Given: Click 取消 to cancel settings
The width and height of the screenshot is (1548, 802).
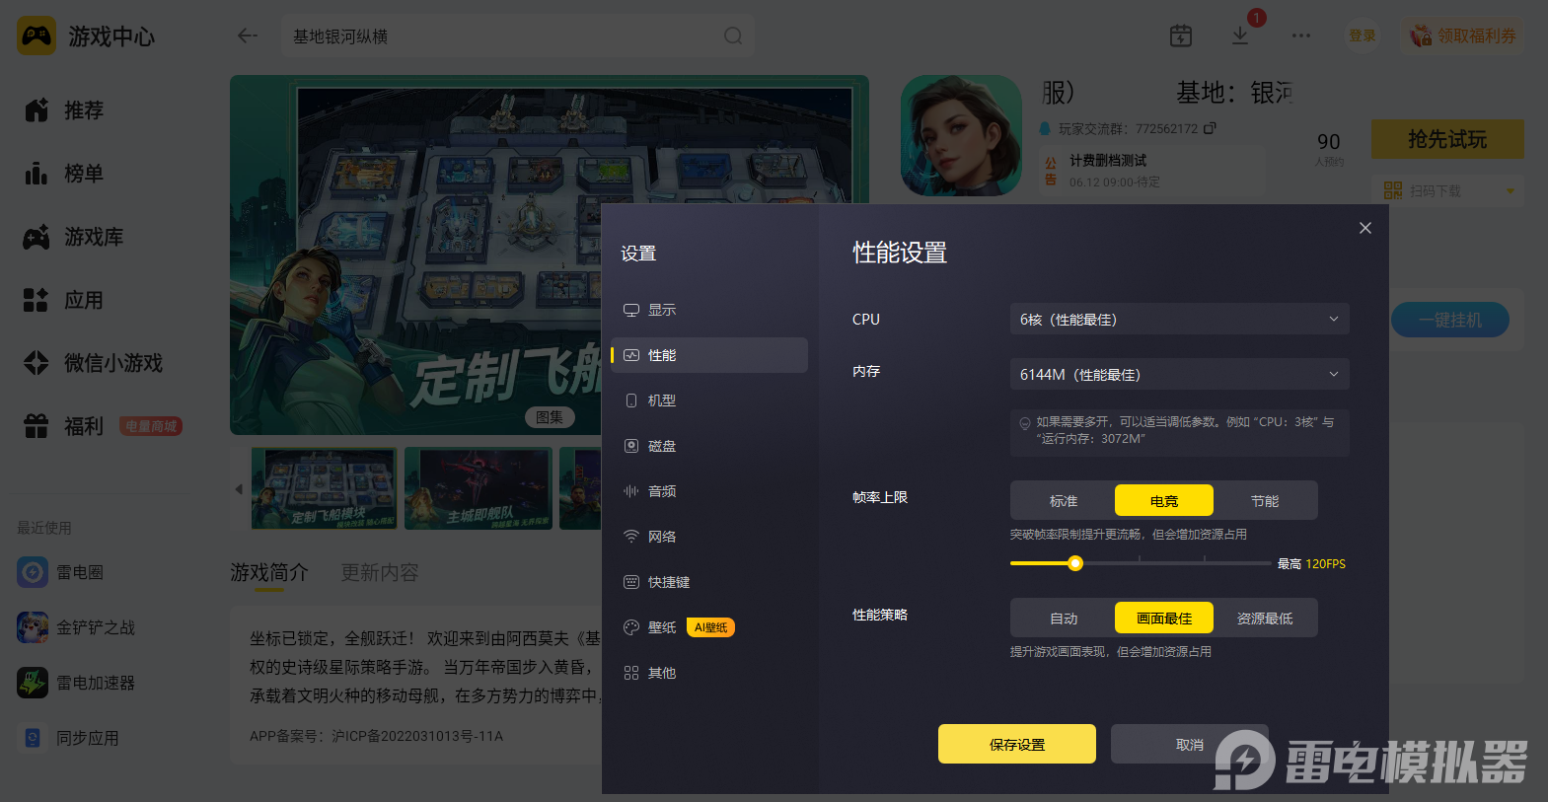Looking at the screenshot, I should (x=1190, y=744).
